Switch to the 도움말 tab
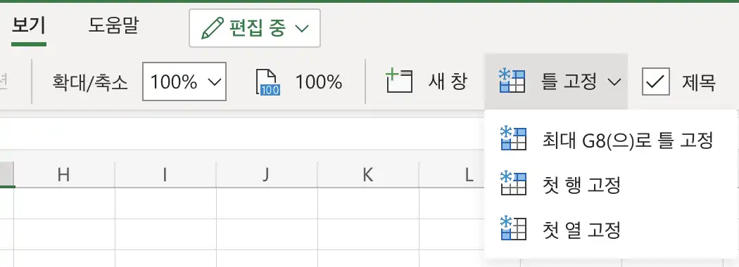 pos(113,26)
